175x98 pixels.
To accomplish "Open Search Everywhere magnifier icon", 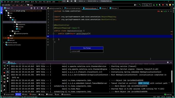I will click(167, 5).
